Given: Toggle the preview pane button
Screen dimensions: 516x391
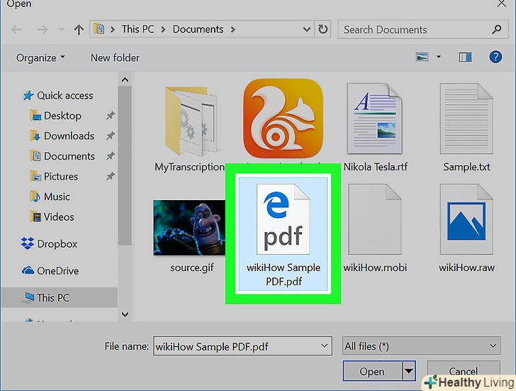Looking at the screenshot, I should coord(465,57).
